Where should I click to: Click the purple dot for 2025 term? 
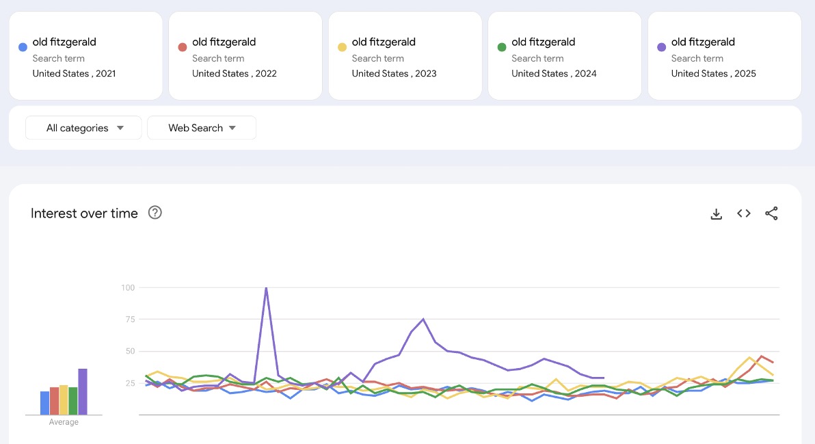pyautogui.click(x=661, y=47)
